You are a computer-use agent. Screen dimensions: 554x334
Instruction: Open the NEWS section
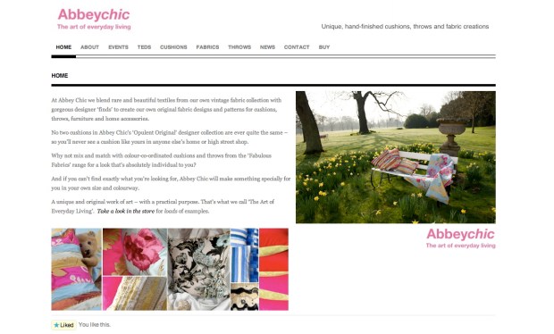pyautogui.click(x=267, y=47)
